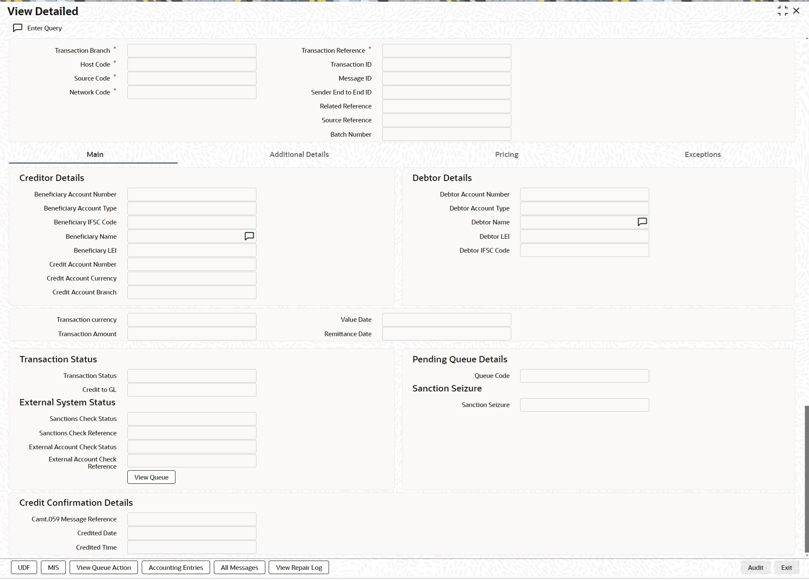The image size is (809, 580).
Task: Click the minimize corners icon at top right
Action: pos(782,11)
